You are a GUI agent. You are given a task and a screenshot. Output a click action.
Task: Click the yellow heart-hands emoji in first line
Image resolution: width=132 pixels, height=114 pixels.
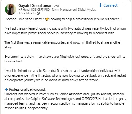pos(47,19)
